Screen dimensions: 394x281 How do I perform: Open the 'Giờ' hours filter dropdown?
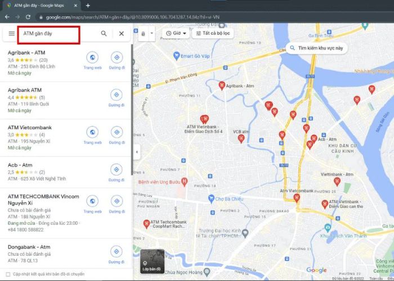click(176, 33)
